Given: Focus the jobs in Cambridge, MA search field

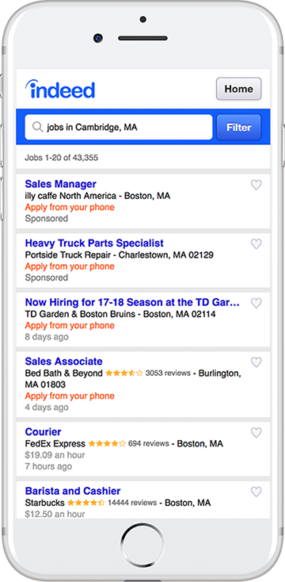Looking at the screenshot, I should point(119,128).
